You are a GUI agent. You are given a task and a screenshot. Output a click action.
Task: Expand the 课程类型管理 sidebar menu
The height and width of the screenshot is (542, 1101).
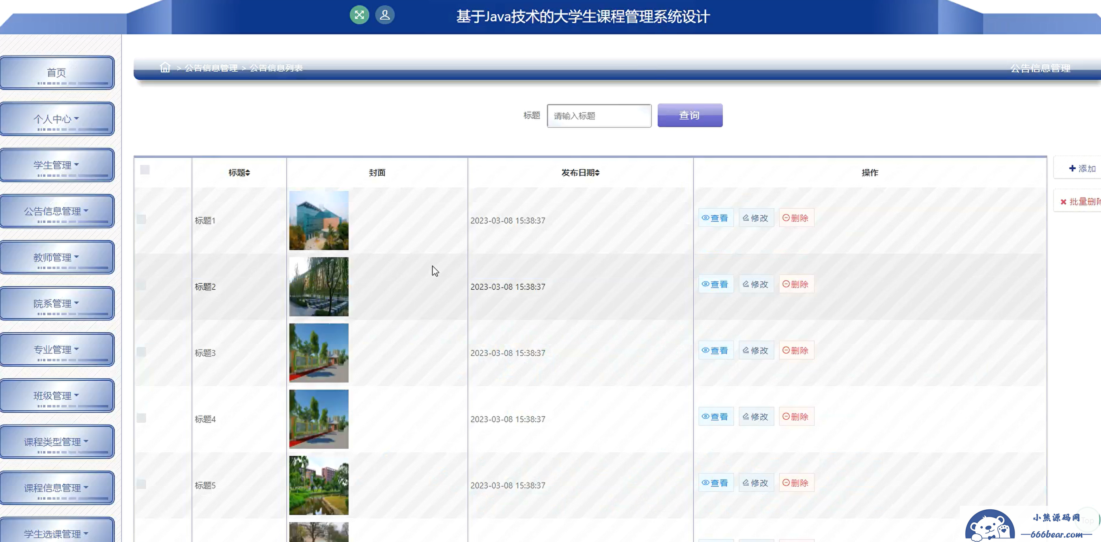(57, 442)
